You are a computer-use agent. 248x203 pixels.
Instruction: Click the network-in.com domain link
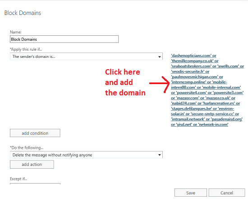(213, 124)
